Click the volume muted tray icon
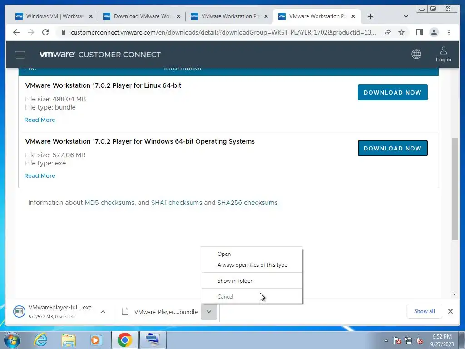Screen dimensions: 465x349 (x=419, y=340)
